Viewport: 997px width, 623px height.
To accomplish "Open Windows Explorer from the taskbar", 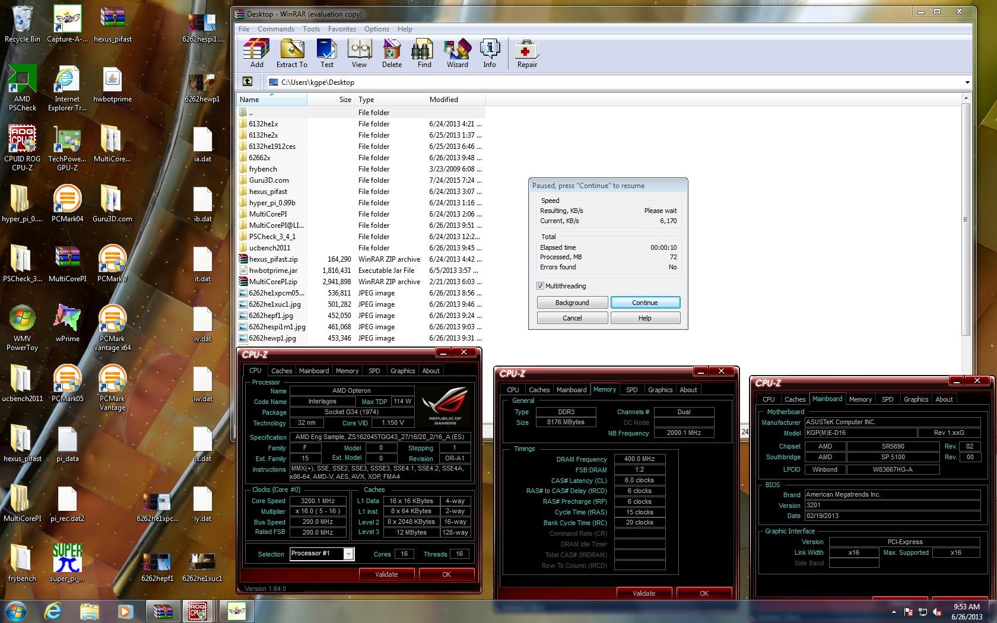I will pos(89,611).
